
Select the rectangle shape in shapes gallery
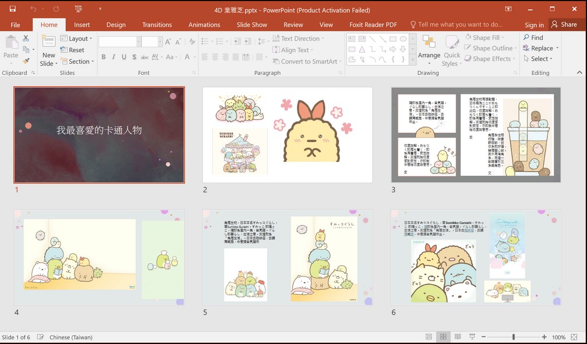[393, 39]
